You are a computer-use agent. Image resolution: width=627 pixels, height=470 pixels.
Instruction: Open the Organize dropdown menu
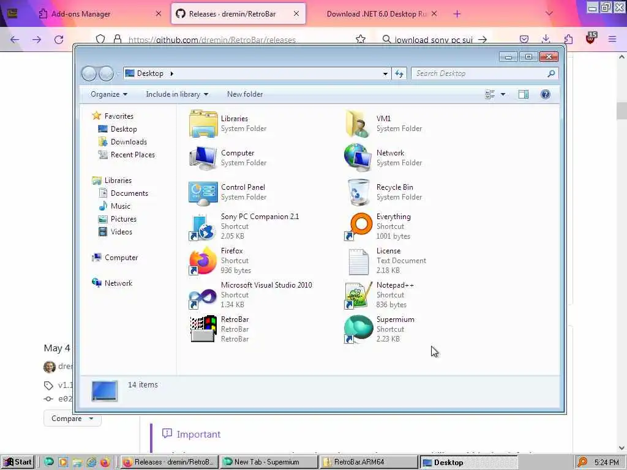(x=109, y=94)
